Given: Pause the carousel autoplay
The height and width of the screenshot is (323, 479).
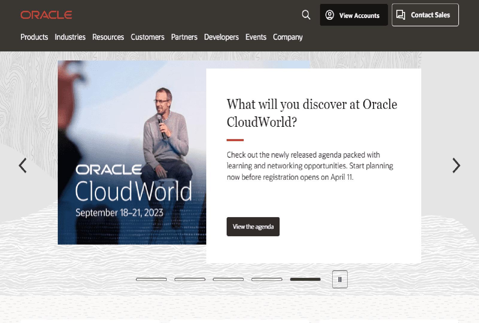Looking at the screenshot, I should pos(339,279).
